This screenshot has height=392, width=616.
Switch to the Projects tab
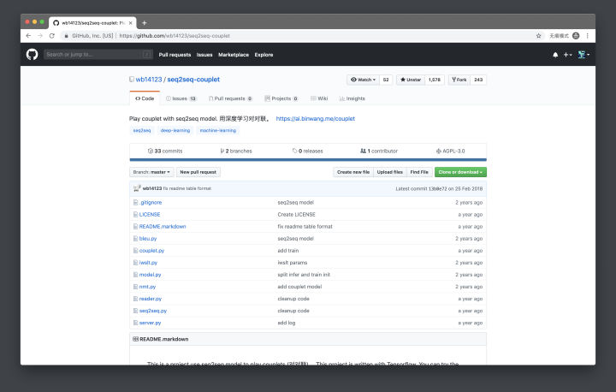point(281,98)
